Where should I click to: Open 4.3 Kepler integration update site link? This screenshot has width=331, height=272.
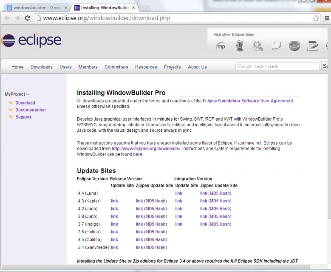(x=179, y=201)
